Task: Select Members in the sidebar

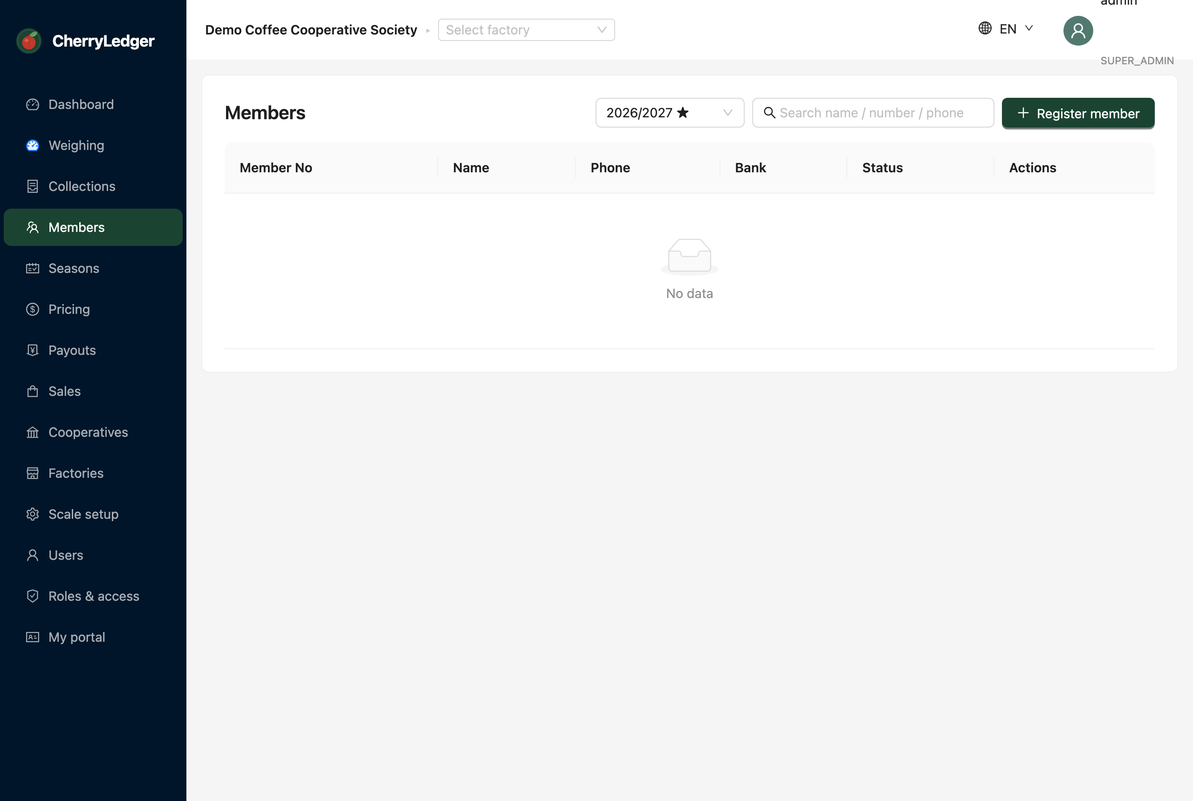Action: coord(93,227)
